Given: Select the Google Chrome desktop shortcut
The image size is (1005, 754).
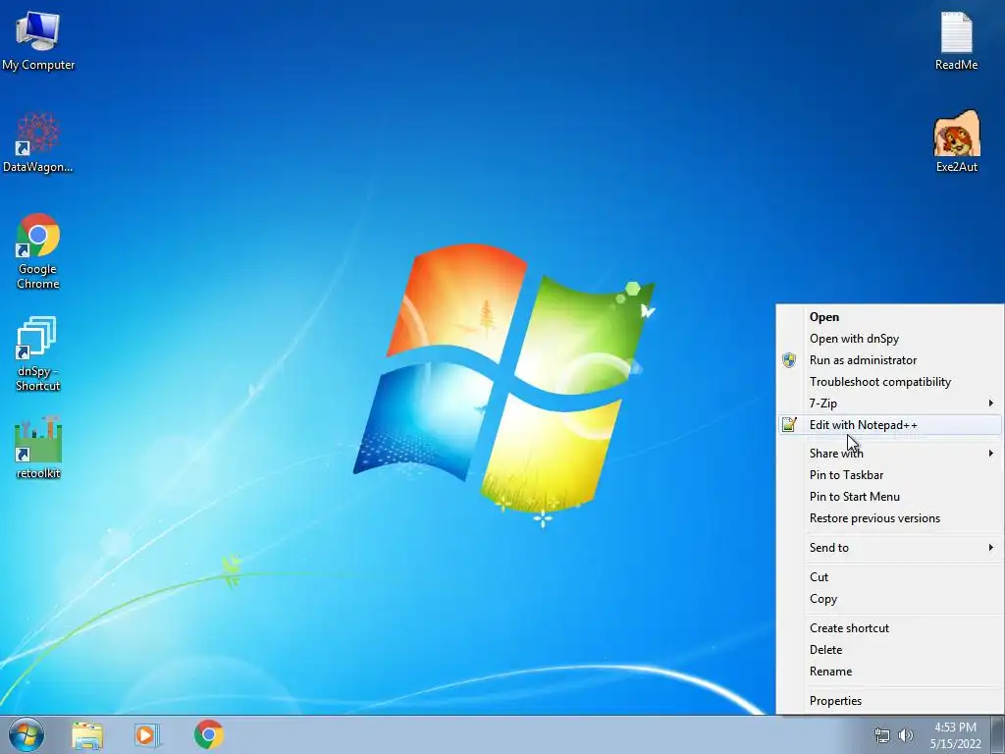Looking at the screenshot, I should click(38, 250).
